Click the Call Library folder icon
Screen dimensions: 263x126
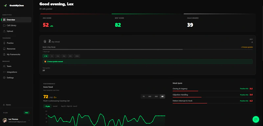tap(4, 25)
